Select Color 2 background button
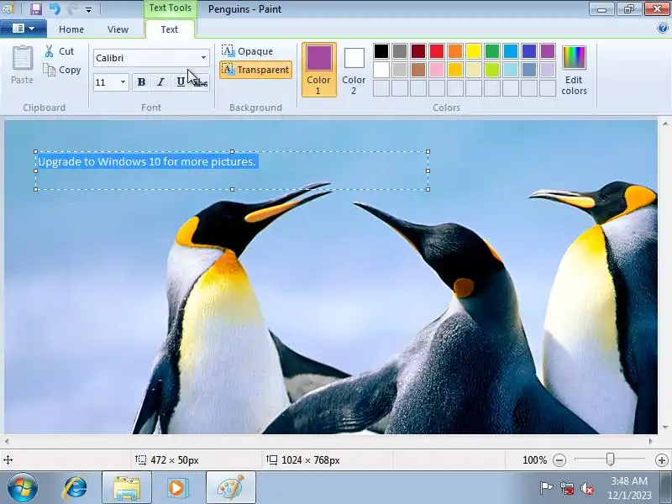The image size is (672, 504). (354, 70)
